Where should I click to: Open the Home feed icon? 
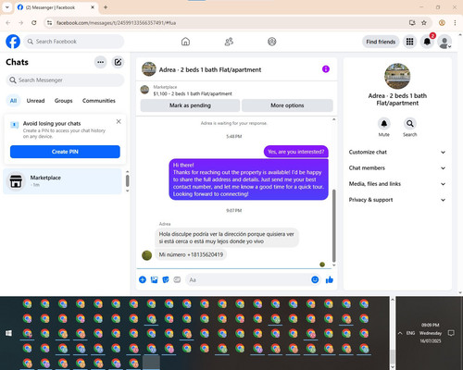coord(185,42)
